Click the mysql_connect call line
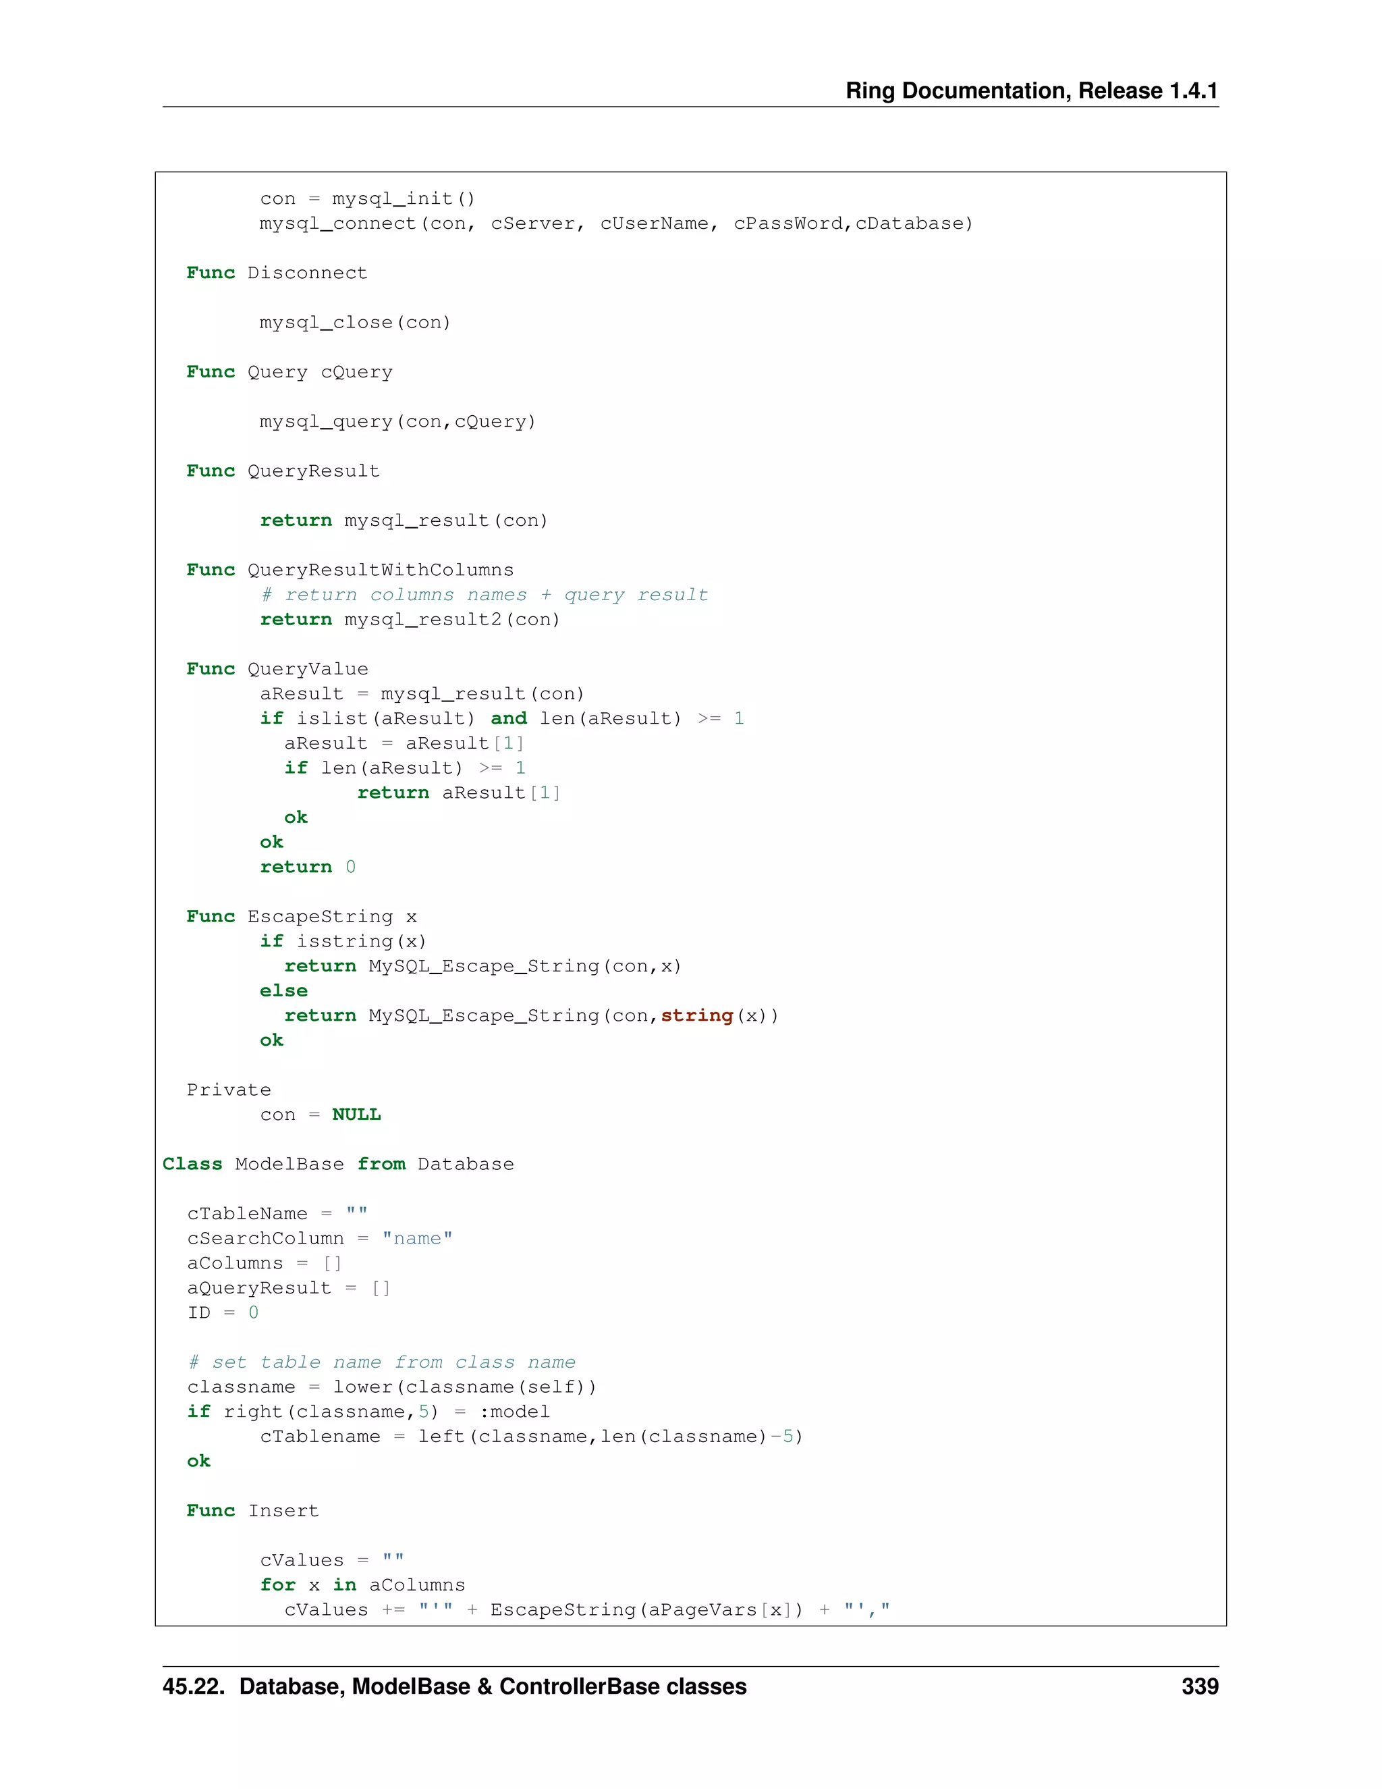The image size is (1382, 1789). tap(615, 223)
